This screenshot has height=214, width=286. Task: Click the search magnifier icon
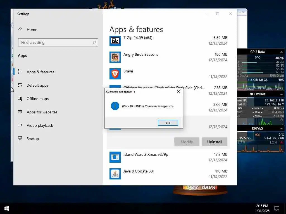[94, 43]
